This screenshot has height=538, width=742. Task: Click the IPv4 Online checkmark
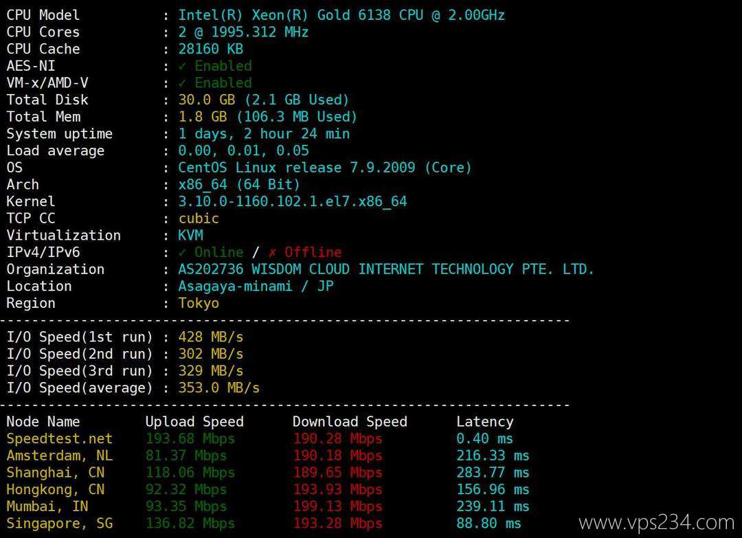[x=182, y=252]
